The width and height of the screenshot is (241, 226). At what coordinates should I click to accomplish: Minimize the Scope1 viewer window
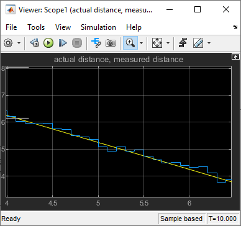pyautogui.click(x=170, y=9)
